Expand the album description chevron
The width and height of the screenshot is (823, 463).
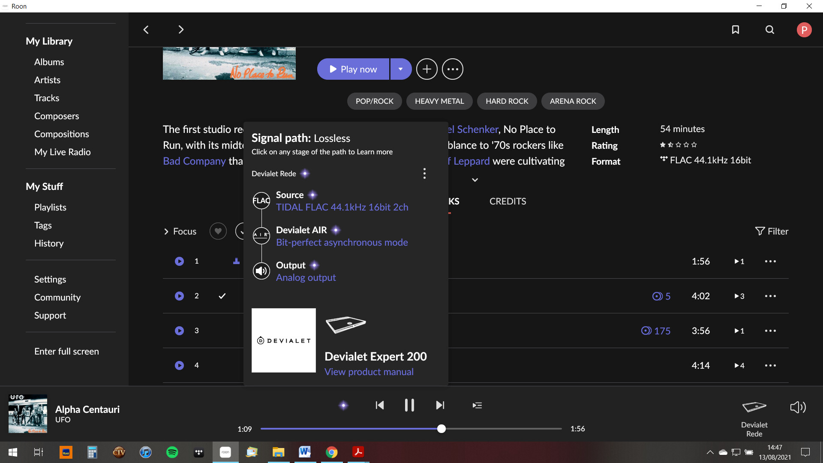[475, 180]
